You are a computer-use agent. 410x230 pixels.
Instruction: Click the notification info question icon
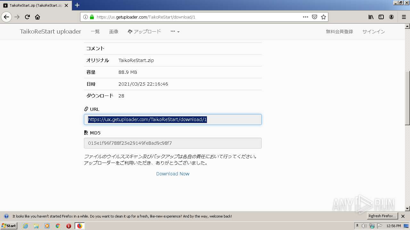tap(6, 216)
